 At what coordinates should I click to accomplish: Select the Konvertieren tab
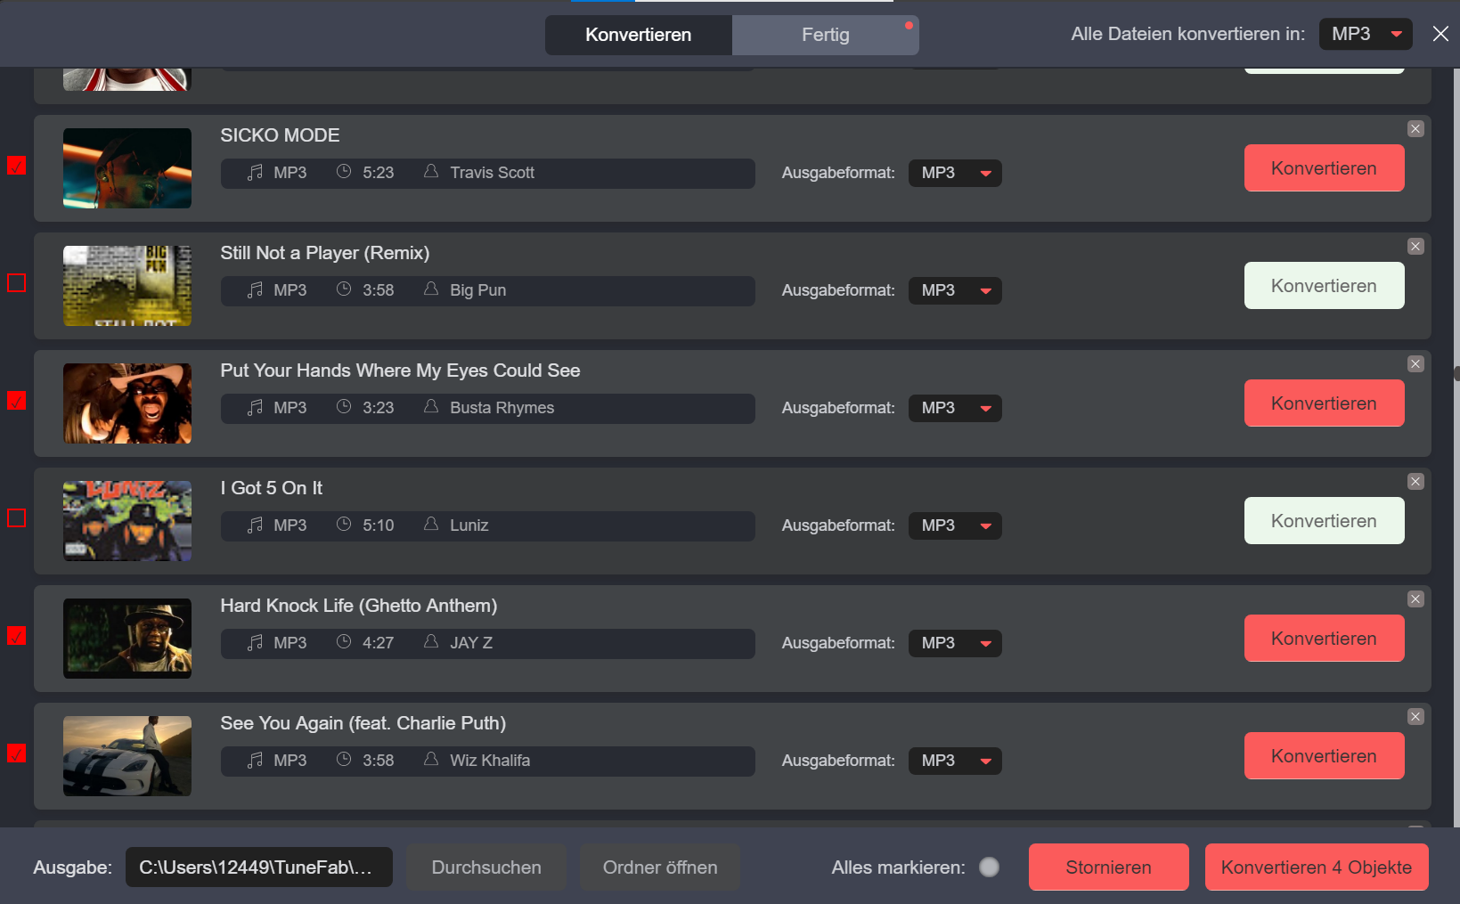pos(638,35)
